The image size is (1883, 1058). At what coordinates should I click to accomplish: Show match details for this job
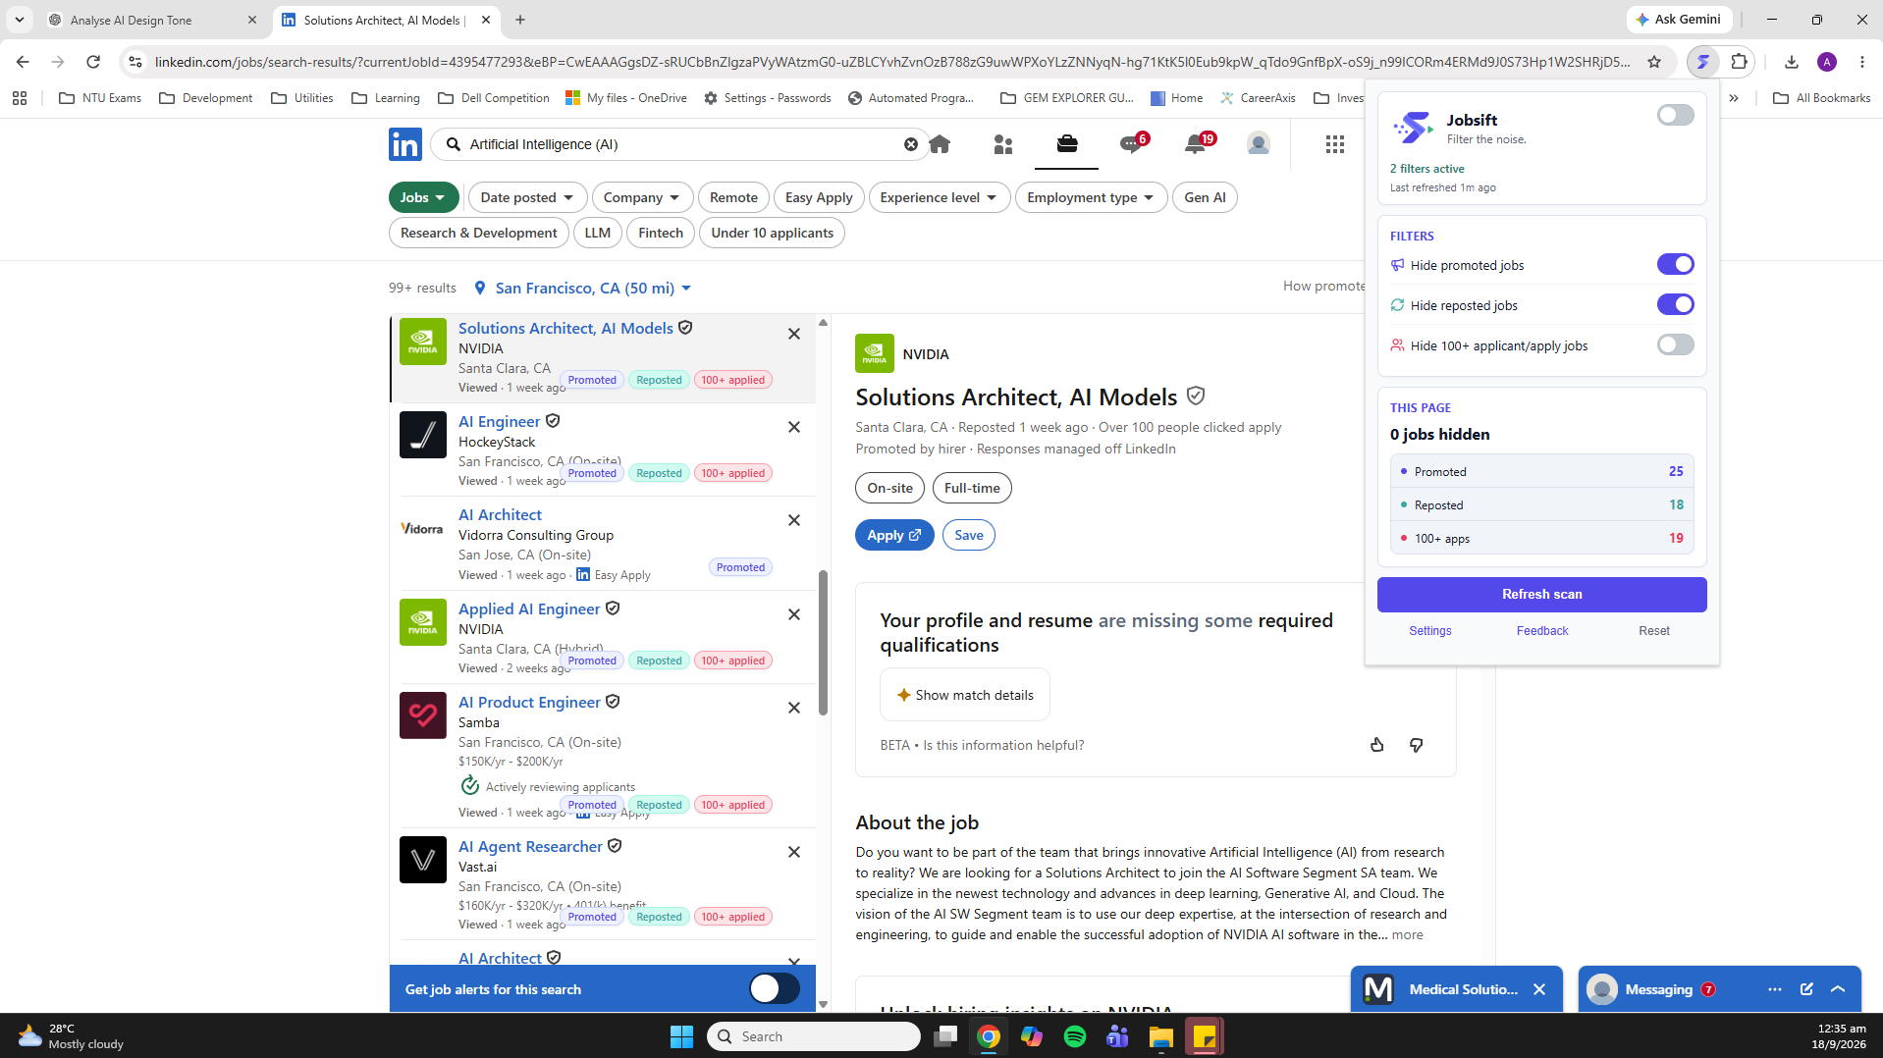tap(965, 695)
